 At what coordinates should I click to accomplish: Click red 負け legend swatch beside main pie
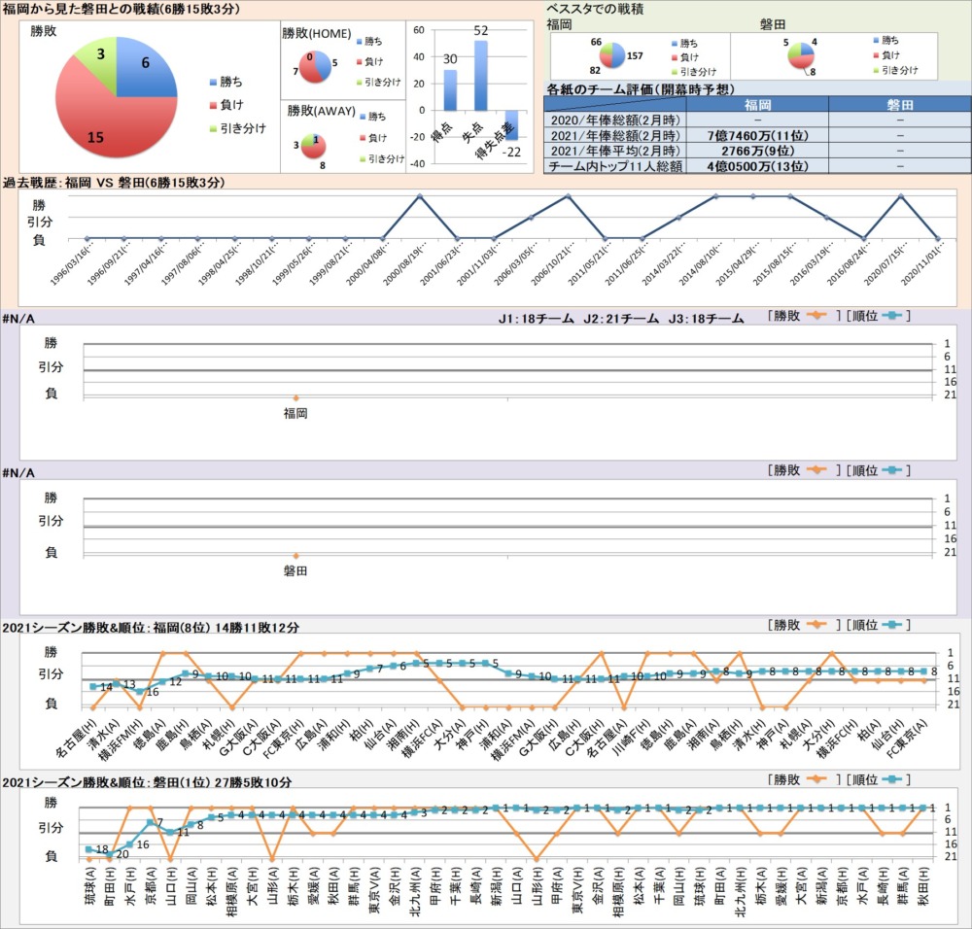[213, 104]
